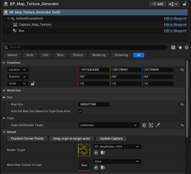Select the DefaultSceneRoot component
Image resolution: width=191 pixels, height=174 pixels.
(x=29, y=18)
